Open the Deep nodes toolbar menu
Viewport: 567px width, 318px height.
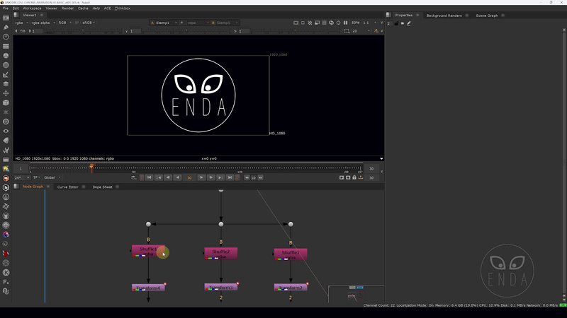pyautogui.click(x=6, y=122)
